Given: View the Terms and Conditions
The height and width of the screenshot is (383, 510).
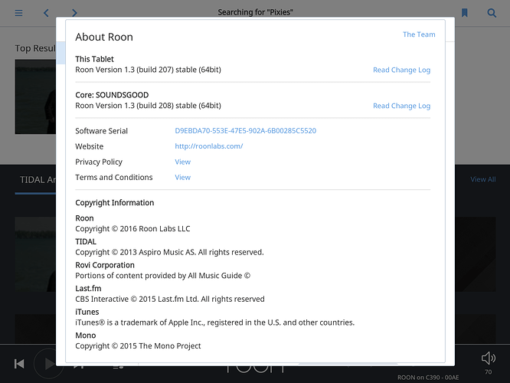Looking at the screenshot, I should coord(183,178).
